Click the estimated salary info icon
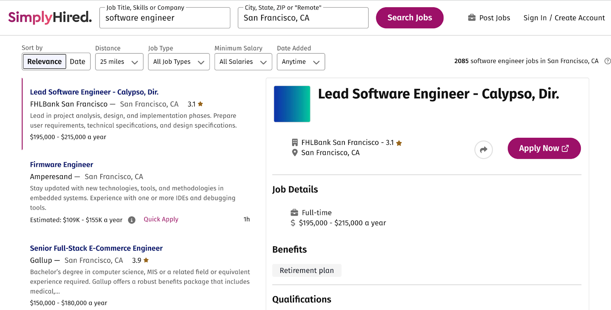The height and width of the screenshot is (310, 611). pyautogui.click(x=132, y=220)
